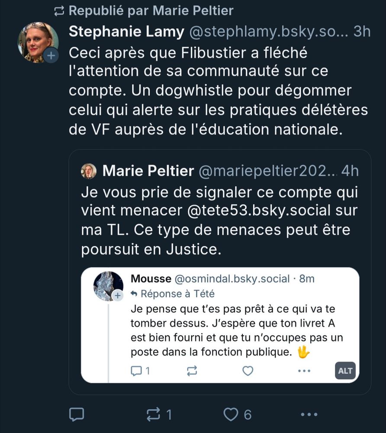Open Stephanie Lamy's display name

click(x=126, y=32)
